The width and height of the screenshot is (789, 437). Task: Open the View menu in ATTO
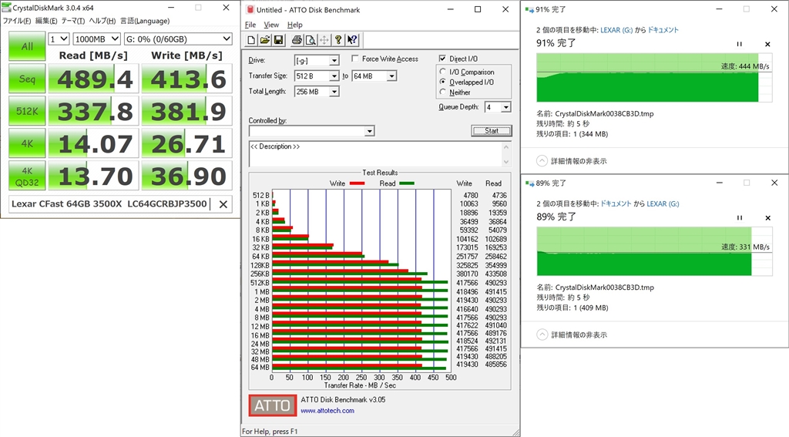point(271,25)
